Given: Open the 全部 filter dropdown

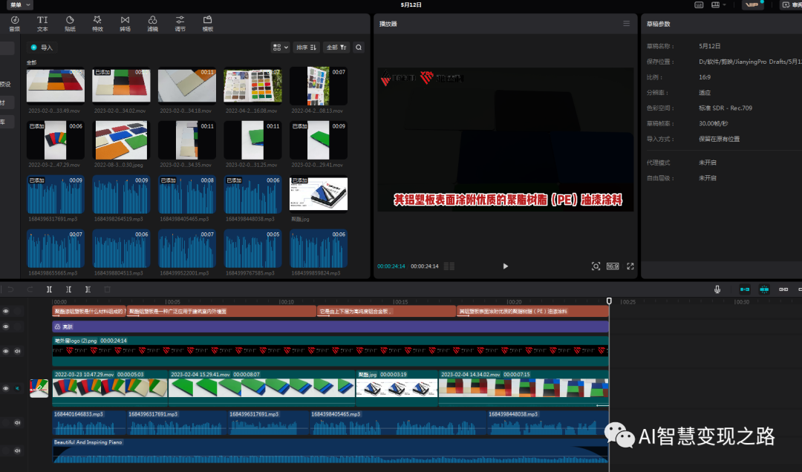Looking at the screenshot, I should [336, 47].
